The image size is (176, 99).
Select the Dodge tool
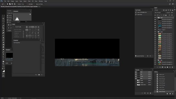[x=3, y=50]
